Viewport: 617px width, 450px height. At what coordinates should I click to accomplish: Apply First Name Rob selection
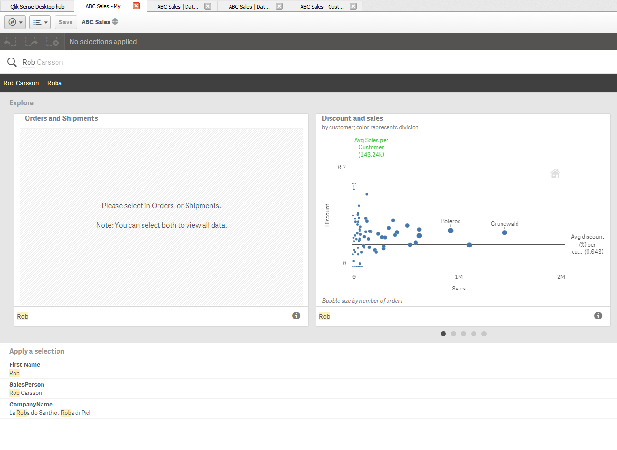click(14, 373)
